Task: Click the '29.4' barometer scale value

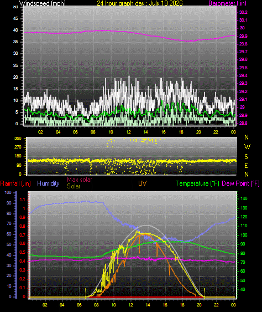Action: click(243, 75)
